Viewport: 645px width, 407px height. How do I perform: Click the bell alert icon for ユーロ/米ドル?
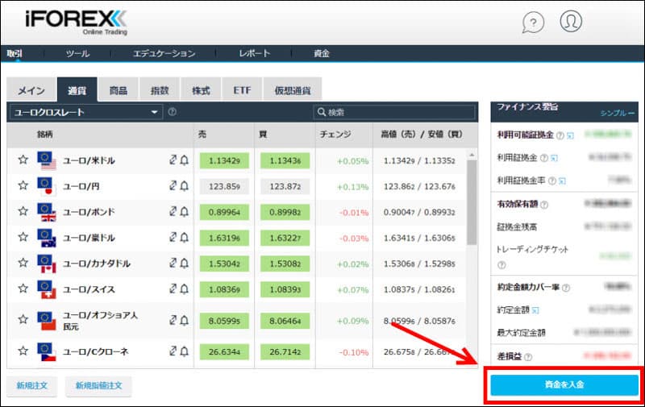click(x=184, y=160)
